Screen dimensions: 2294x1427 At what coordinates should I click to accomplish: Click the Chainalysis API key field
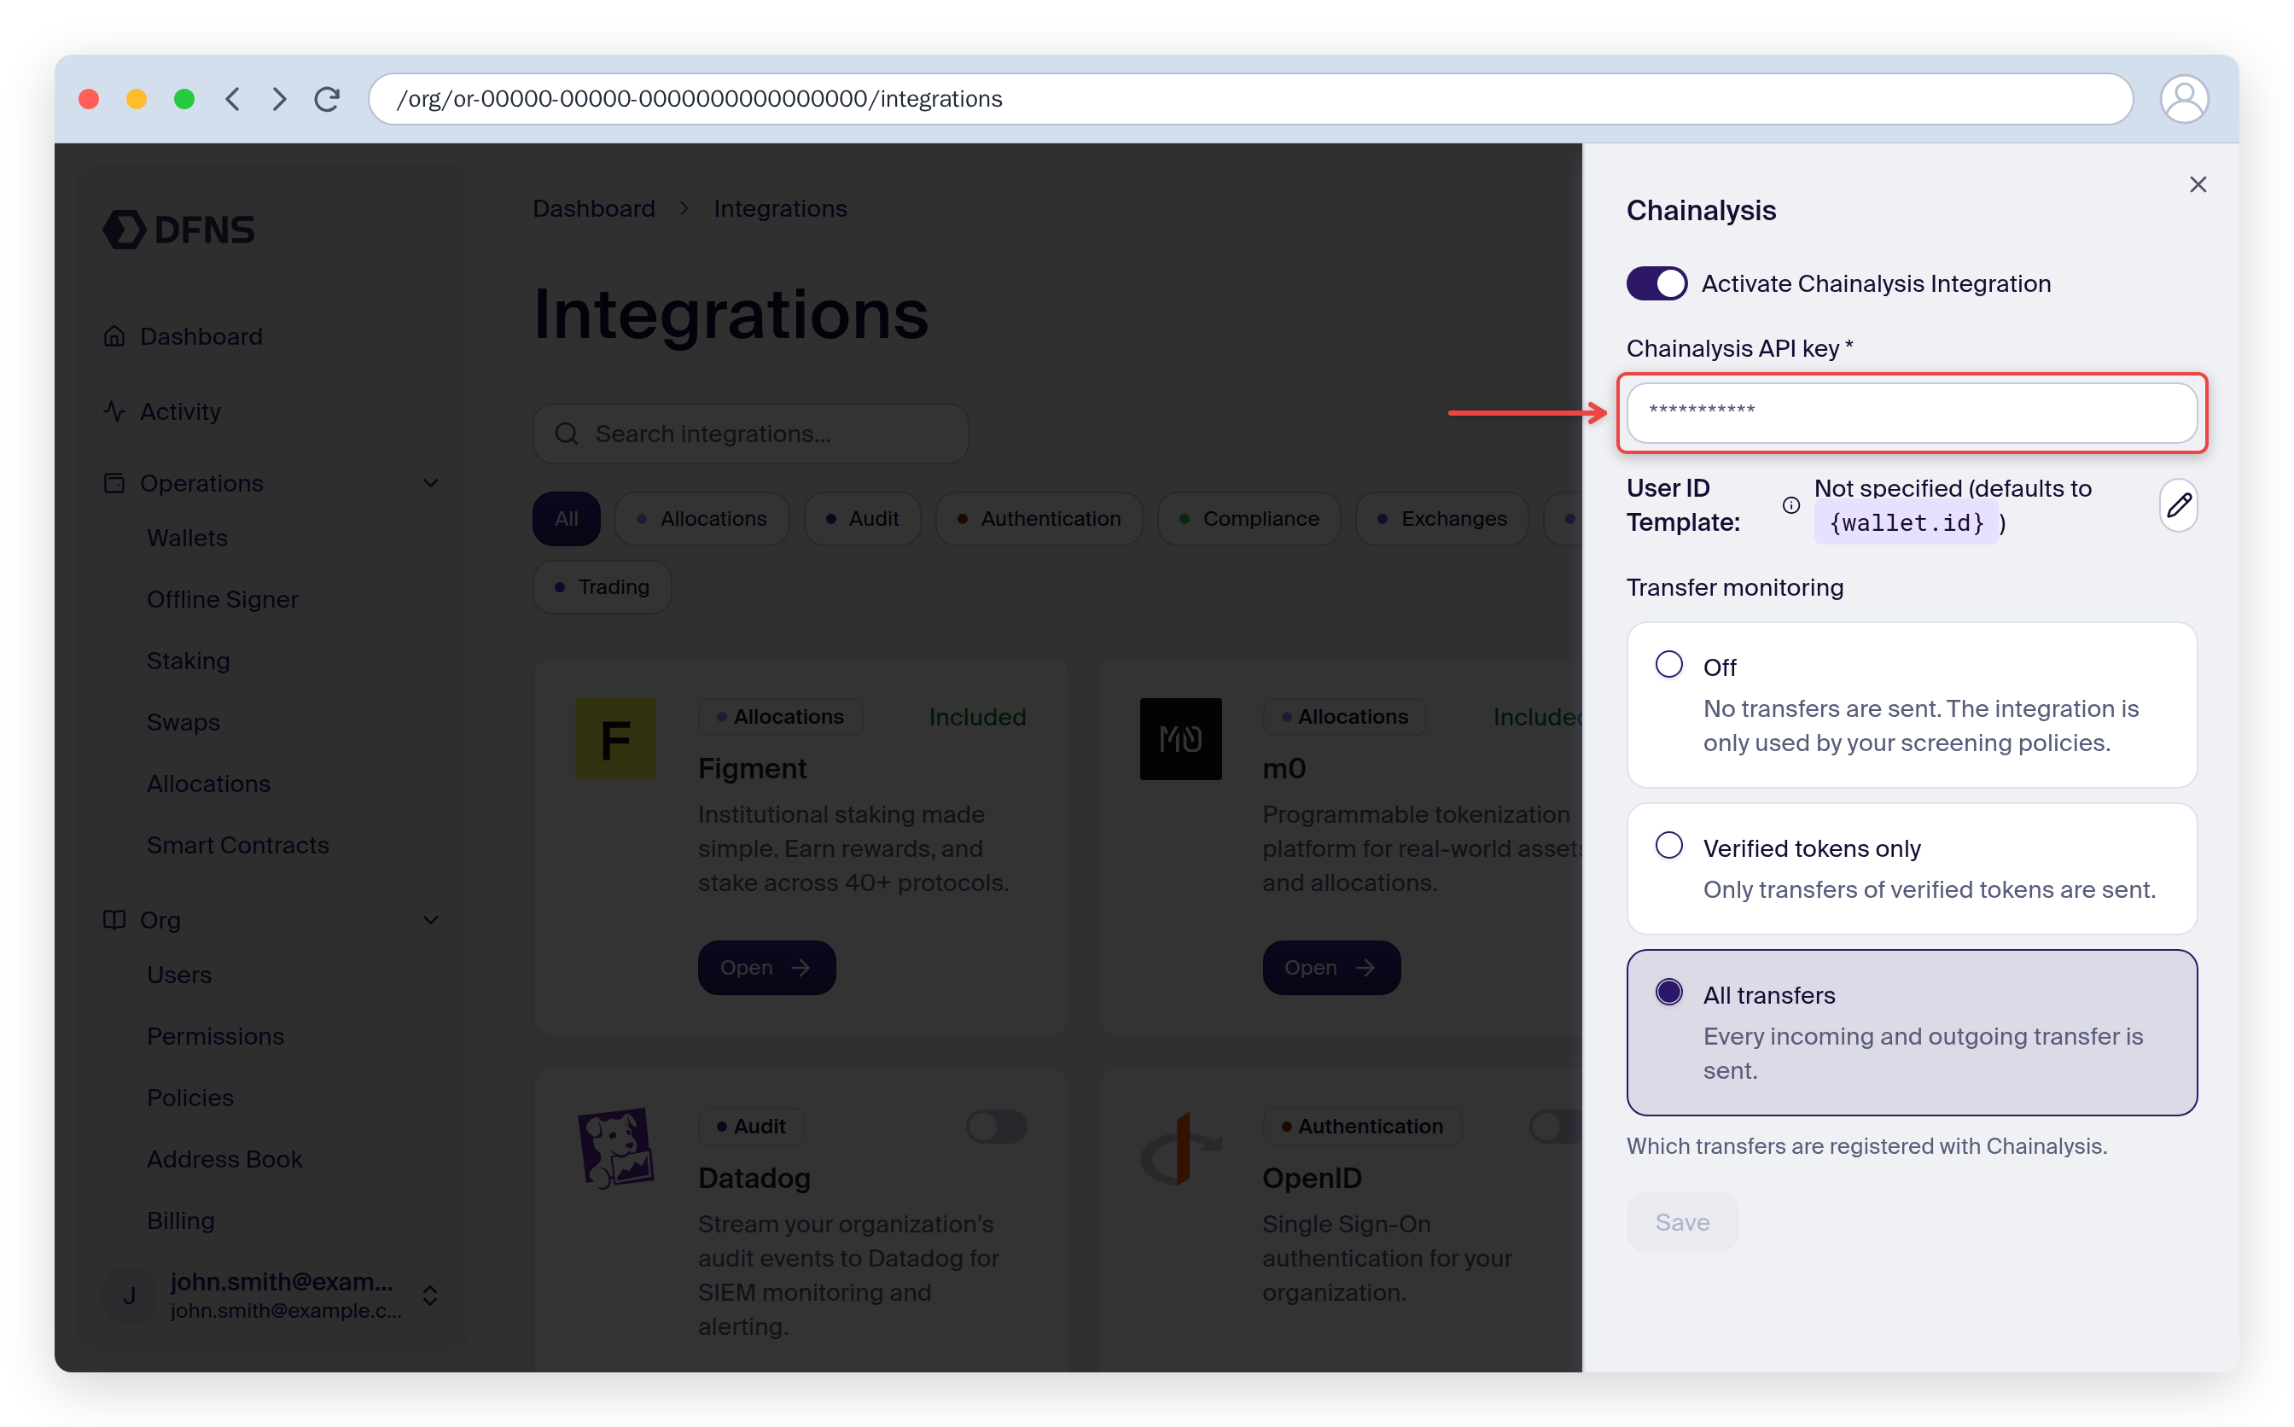1911,412
